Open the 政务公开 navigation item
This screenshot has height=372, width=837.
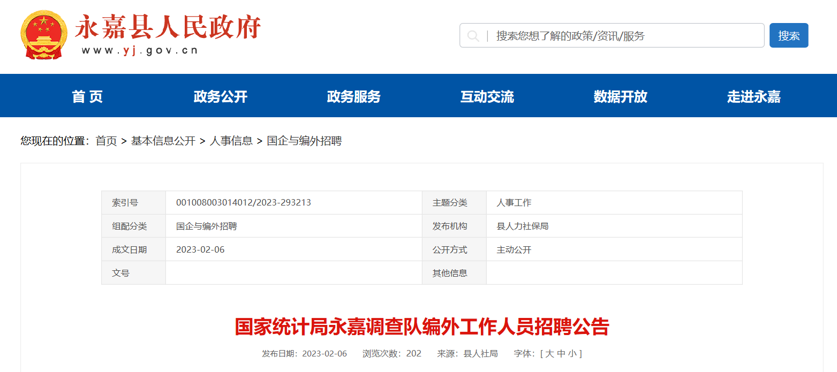click(221, 96)
